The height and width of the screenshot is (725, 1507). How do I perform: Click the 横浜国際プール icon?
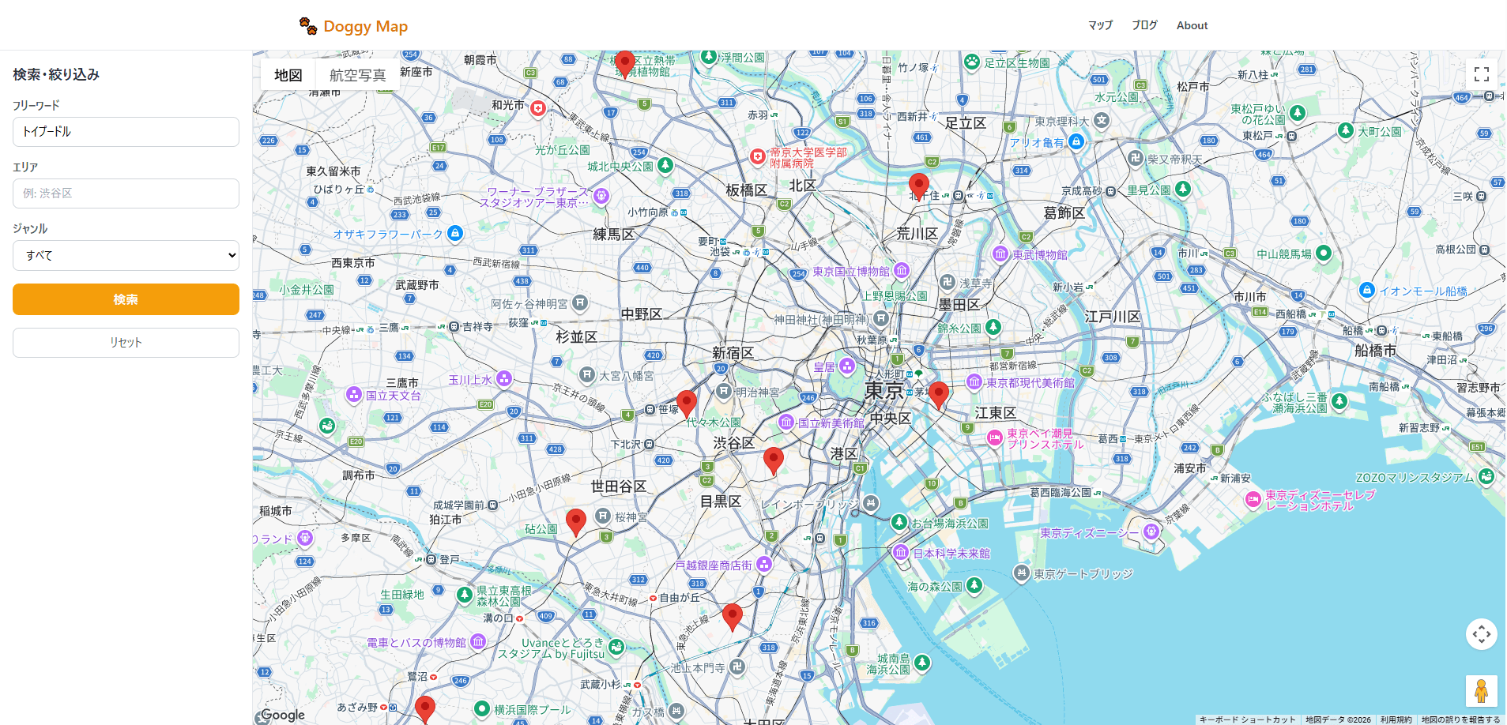(x=482, y=708)
